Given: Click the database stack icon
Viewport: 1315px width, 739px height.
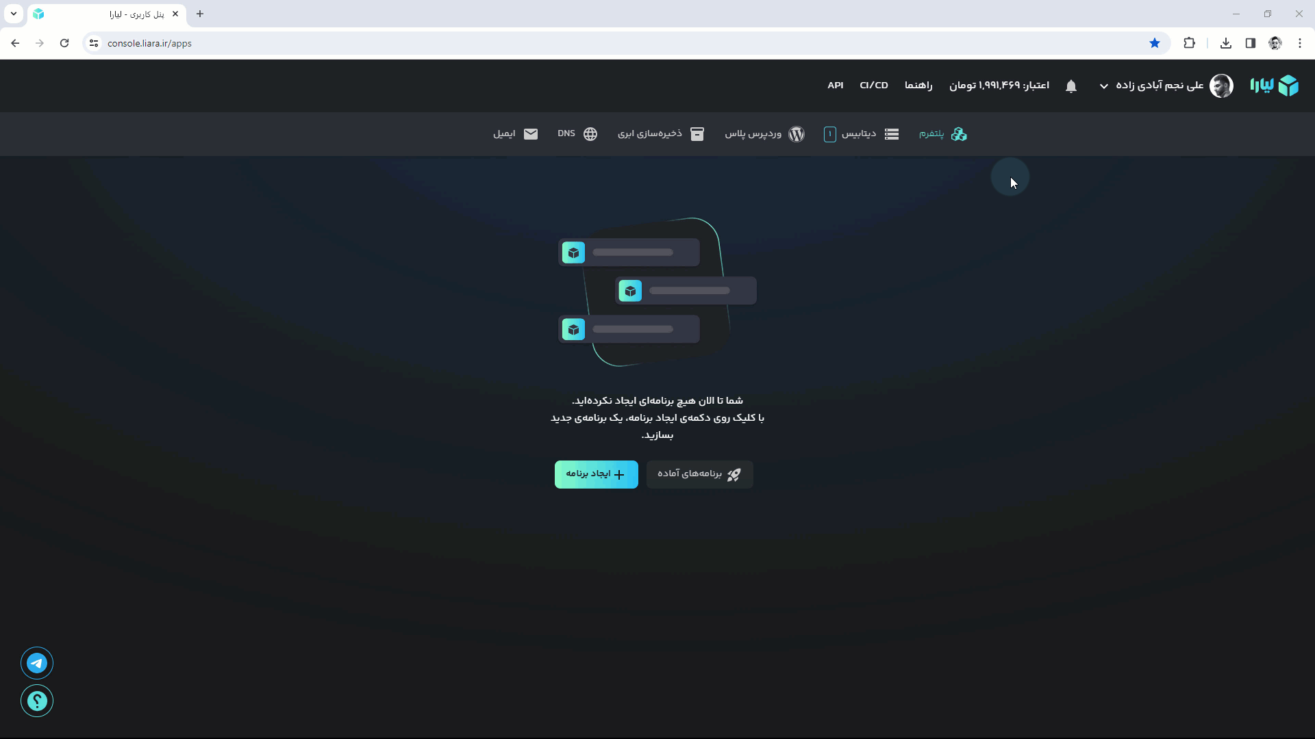Looking at the screenshot, I should pyautogui.click(x=892, y=134).
